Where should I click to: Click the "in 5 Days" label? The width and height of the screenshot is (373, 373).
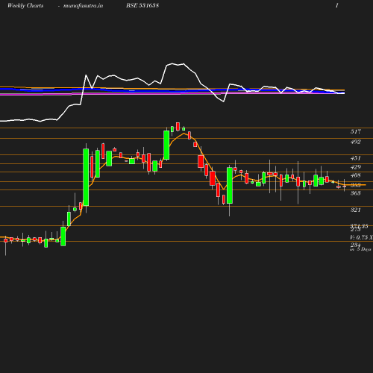point(360,249)
